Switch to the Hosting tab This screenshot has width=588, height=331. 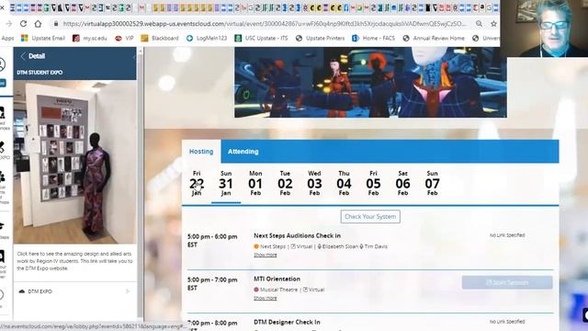201,152
